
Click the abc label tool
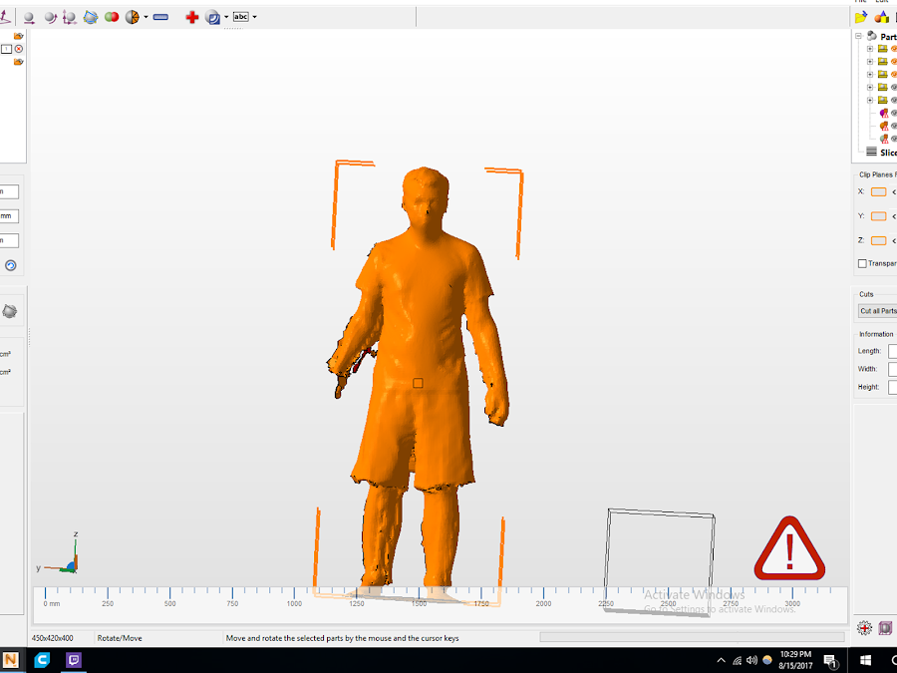tap(241, 17)
